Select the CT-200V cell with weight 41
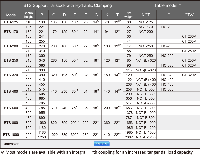Screen dimensions: 200x156 (x=189, y=41)
